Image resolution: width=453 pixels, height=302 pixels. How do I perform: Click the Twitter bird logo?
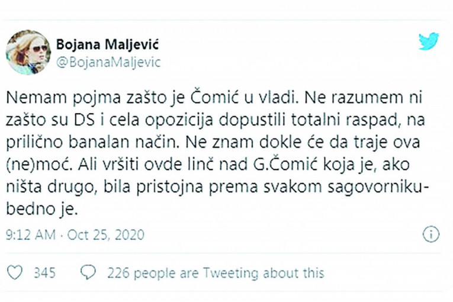(428, 41)
